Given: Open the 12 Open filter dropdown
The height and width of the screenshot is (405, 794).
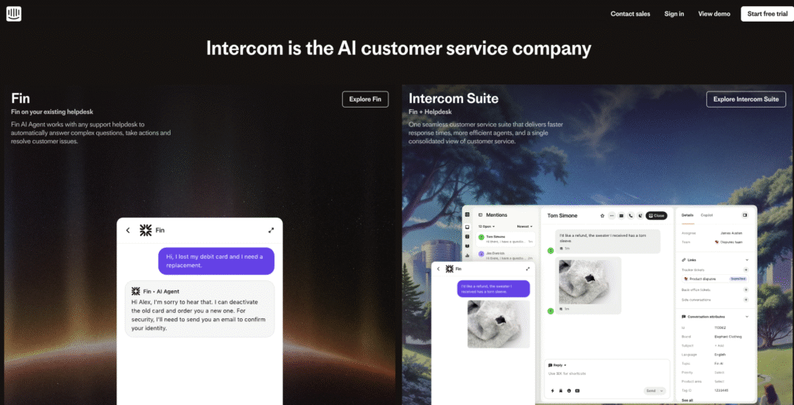Looking at the screenshot, I should (x=486, y=227).
